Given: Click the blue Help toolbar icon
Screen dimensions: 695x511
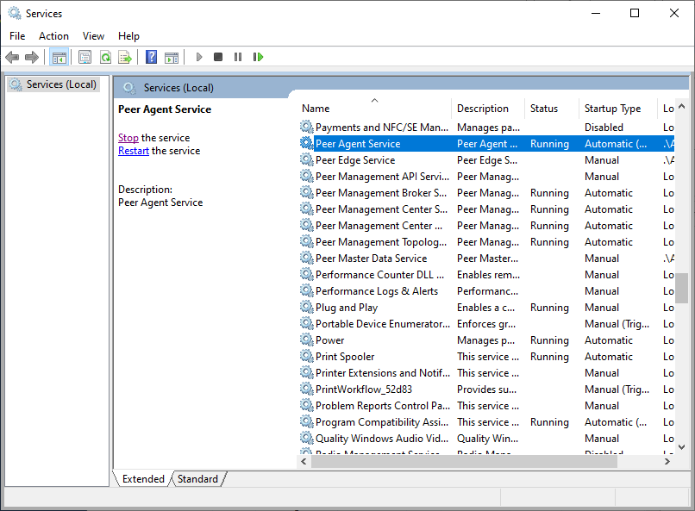Looking at the screenshot, I should tap(151, 57).
